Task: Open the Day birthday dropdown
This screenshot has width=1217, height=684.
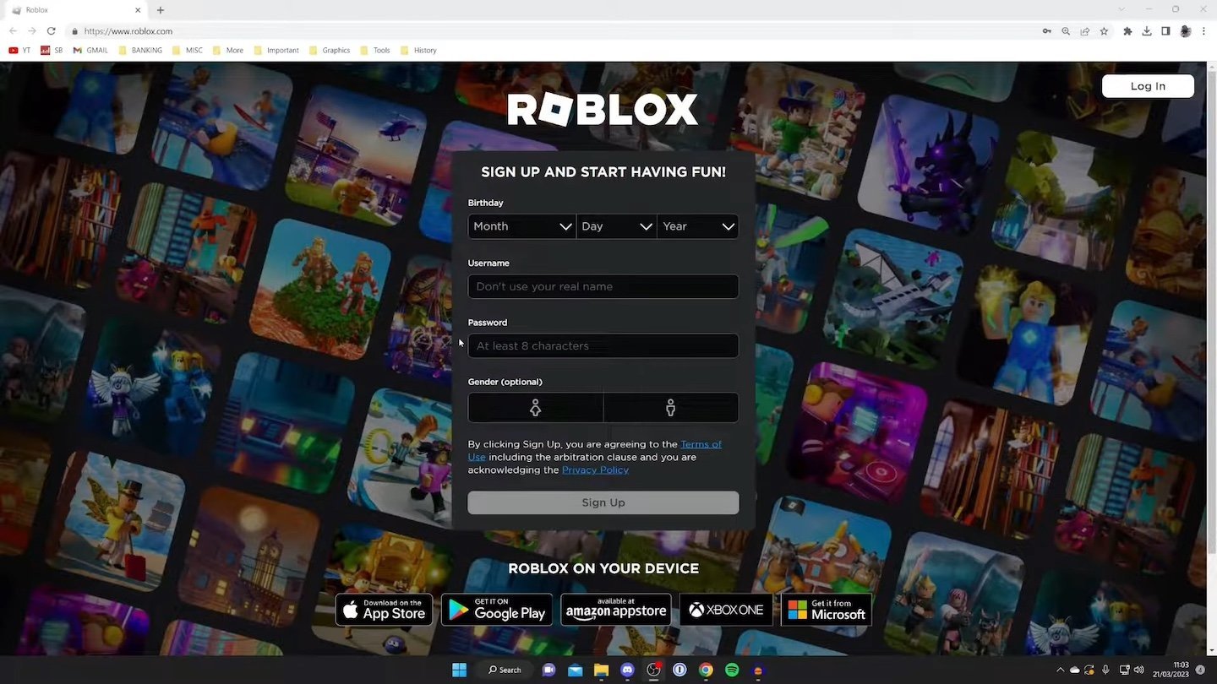Action: (616, 226)
